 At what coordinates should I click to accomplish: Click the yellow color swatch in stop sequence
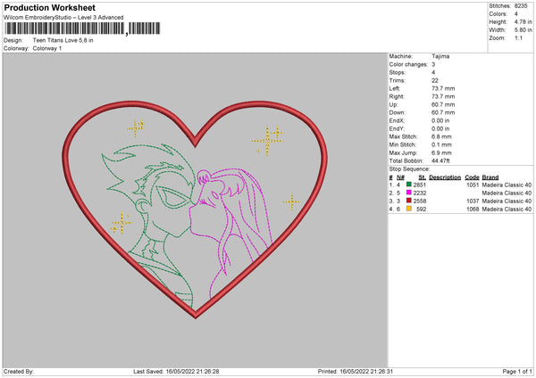(x=408, y=209)
